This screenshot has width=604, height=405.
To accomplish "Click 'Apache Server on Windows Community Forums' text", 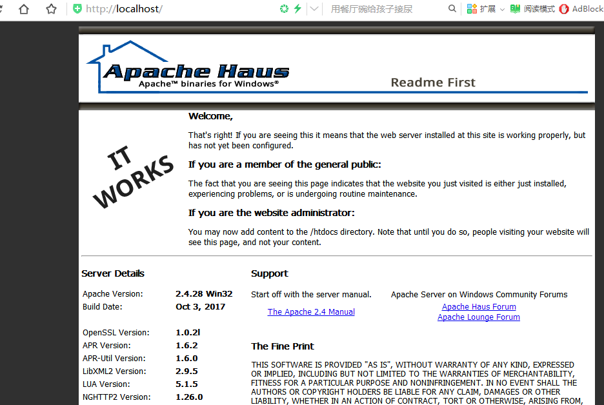I will pyautogui.click(x=479, y=295).
